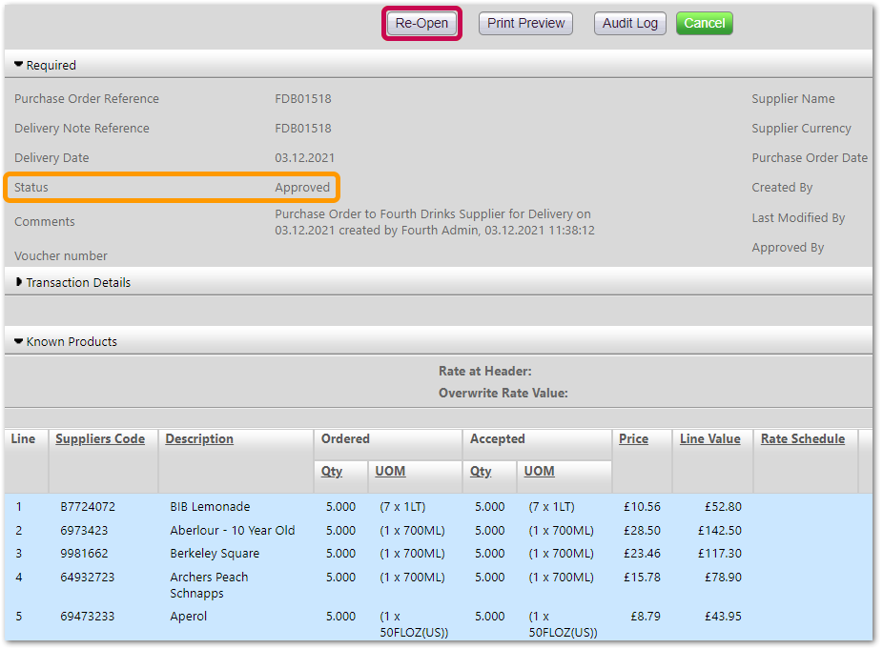Sort by Accepted Qty header

click(481, 471)
